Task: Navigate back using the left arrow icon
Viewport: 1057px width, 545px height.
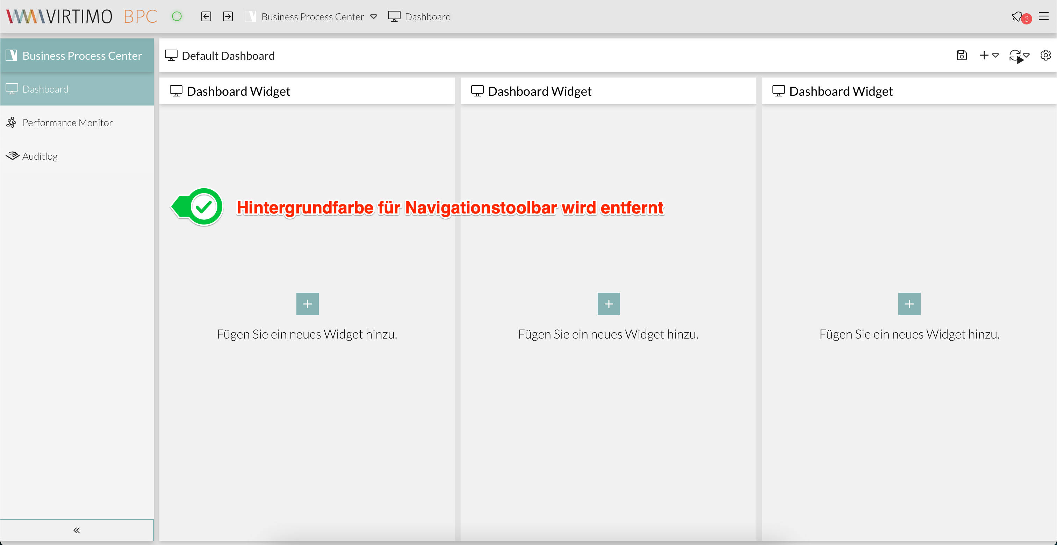Action: 206,16
